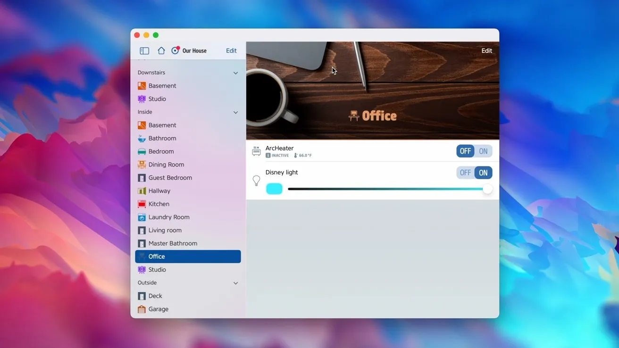619x348 pixels.
Task: Collapse the Inside section
Action: pos(235,112)
